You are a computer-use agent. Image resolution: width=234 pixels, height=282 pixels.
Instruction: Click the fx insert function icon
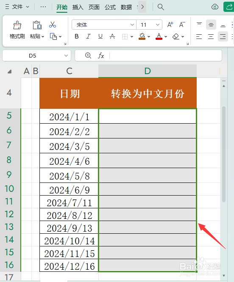(101, 55)
